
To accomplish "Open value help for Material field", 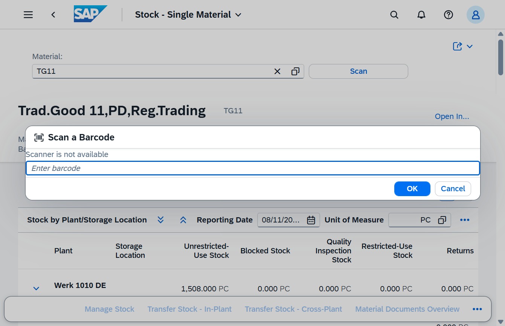I will 295,71.
